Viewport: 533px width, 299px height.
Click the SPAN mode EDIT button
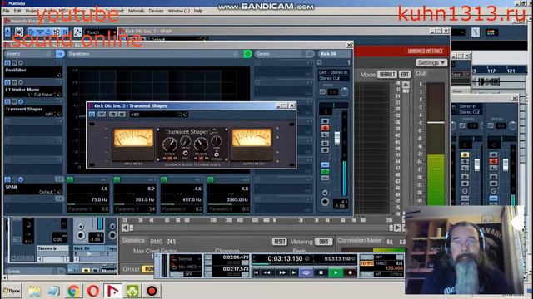tap(404, 74)
